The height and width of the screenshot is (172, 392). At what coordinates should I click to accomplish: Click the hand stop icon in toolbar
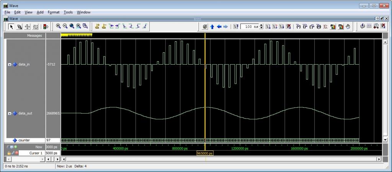(x=348, y=26)
